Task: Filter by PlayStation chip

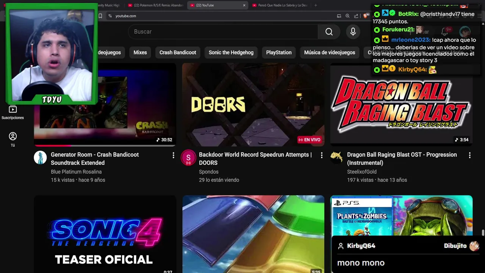Action: [x=279, y=52]
